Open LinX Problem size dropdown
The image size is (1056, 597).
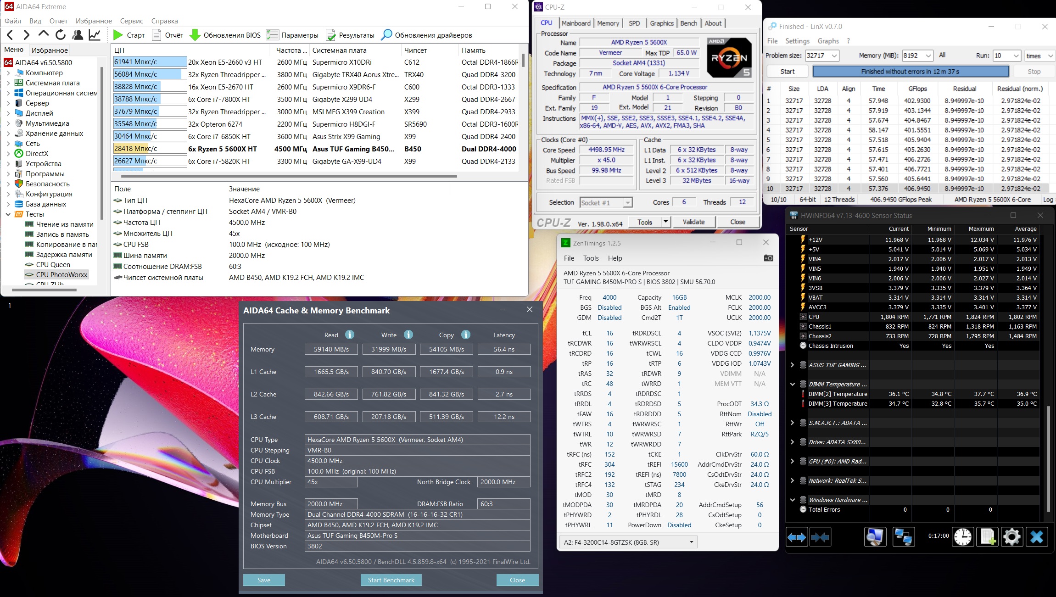[x=834, y=56]
